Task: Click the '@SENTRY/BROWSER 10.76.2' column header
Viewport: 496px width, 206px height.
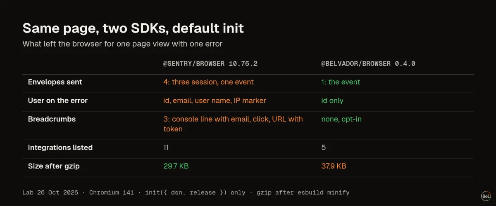Action: coord(210,64)
